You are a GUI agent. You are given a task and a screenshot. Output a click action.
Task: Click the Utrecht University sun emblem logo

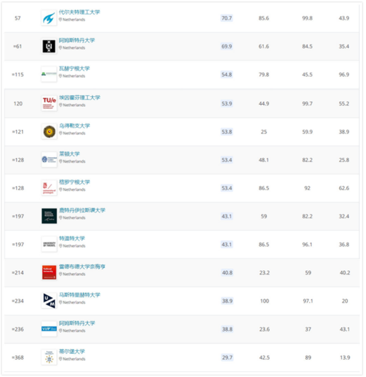pyautogui.click(x=49, y=132)
